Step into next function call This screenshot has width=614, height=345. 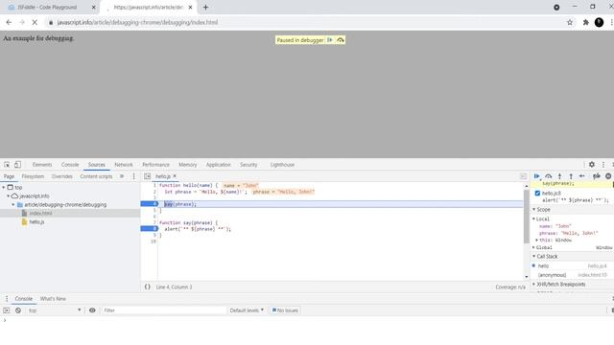(559, 176)
